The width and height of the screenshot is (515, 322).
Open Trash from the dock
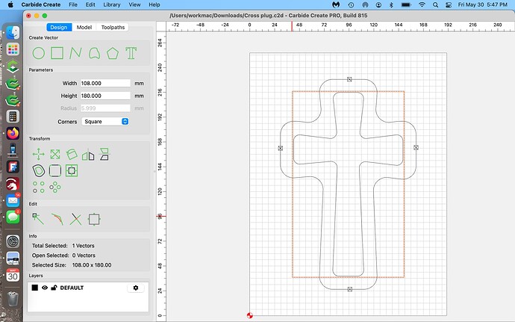(13, 299)
